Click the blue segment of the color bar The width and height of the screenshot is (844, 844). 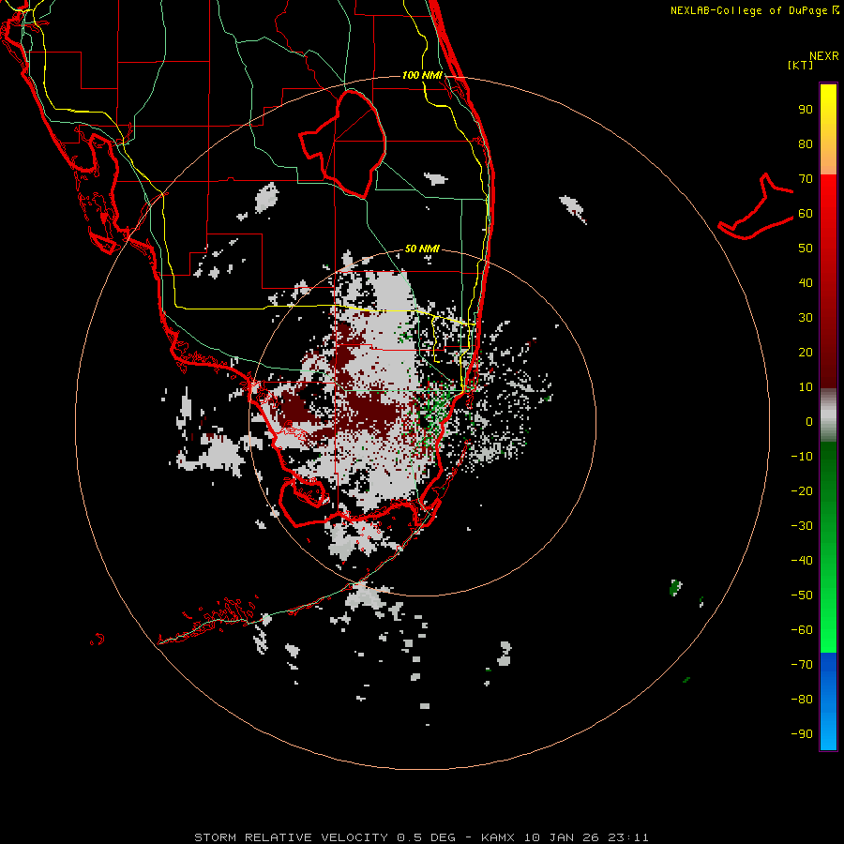pos(828,701)
